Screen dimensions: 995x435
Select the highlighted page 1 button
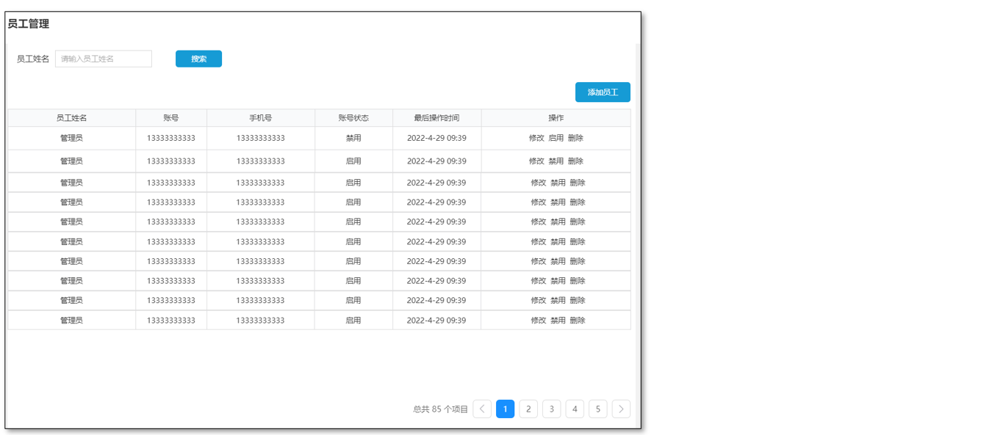[505, 409]
